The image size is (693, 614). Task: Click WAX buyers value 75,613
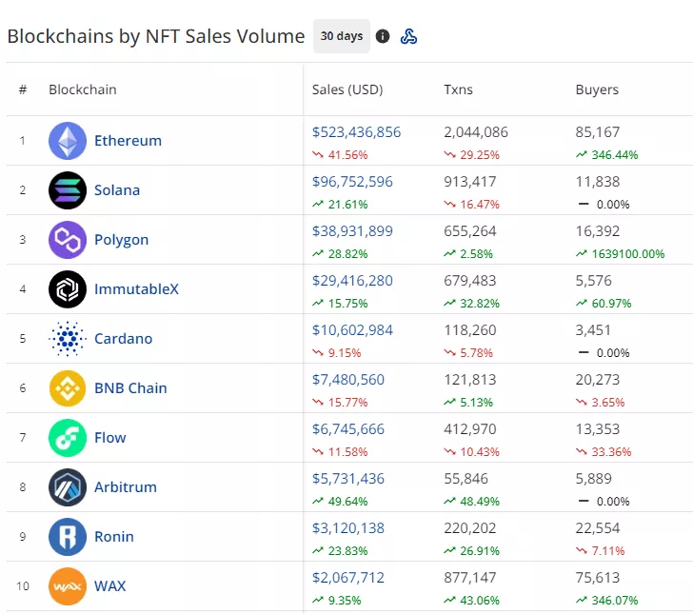pyautogui.click(x=598, y=577)
